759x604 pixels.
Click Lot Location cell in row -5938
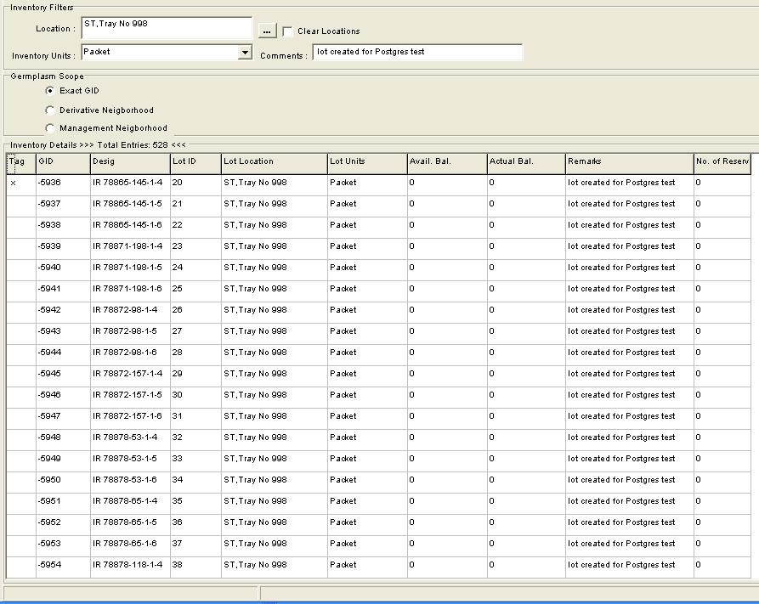(x=275, y=228)
